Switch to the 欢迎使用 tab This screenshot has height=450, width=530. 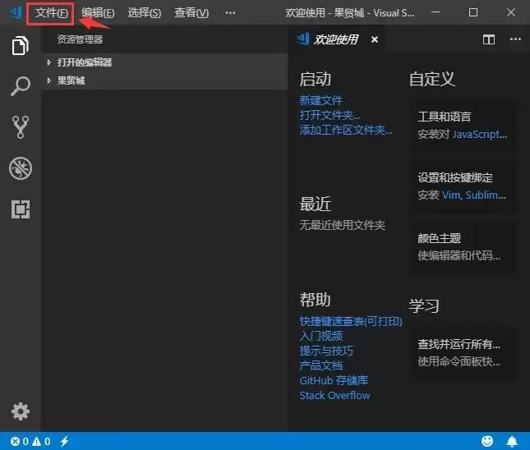click(336, 39)
